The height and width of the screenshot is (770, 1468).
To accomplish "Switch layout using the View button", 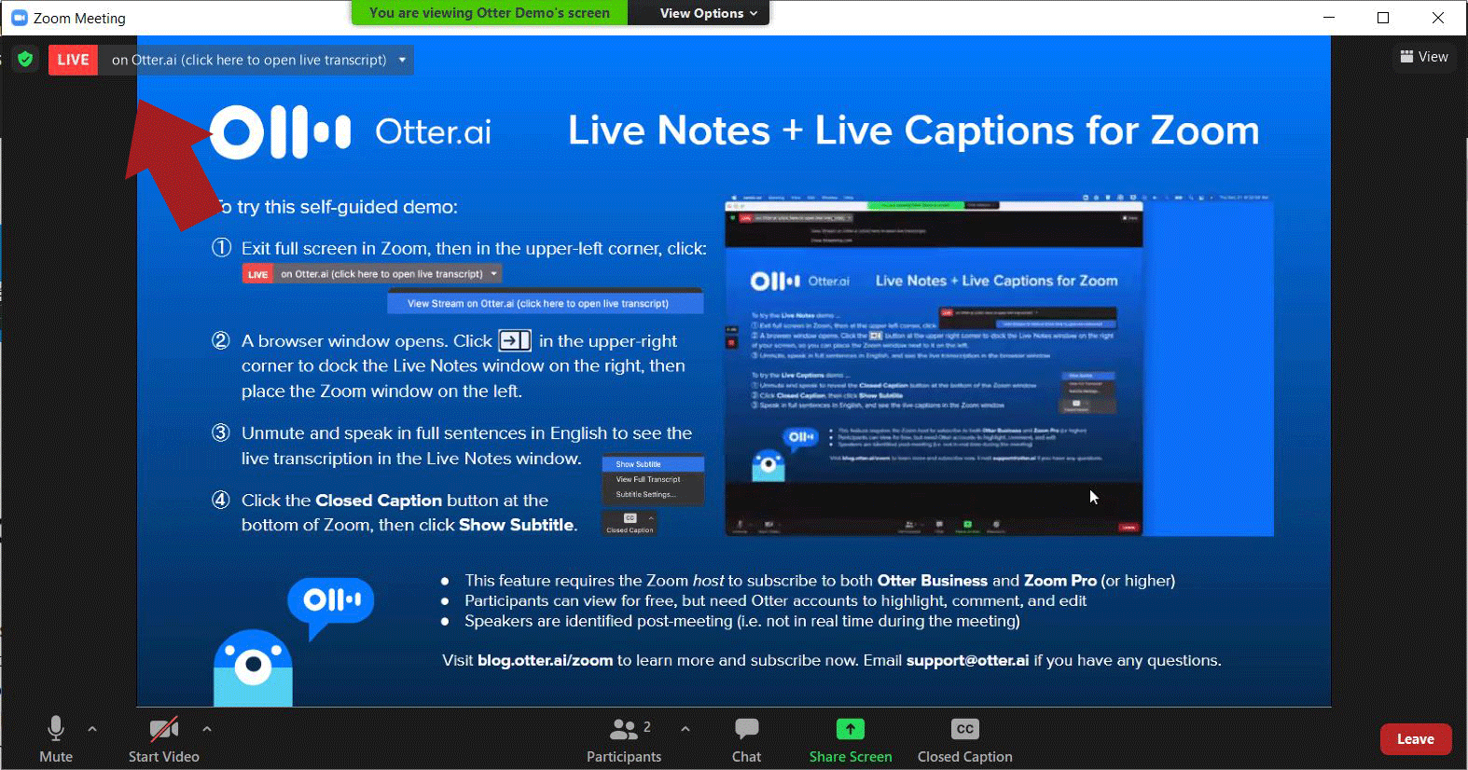I will [x=1423, y=57].
